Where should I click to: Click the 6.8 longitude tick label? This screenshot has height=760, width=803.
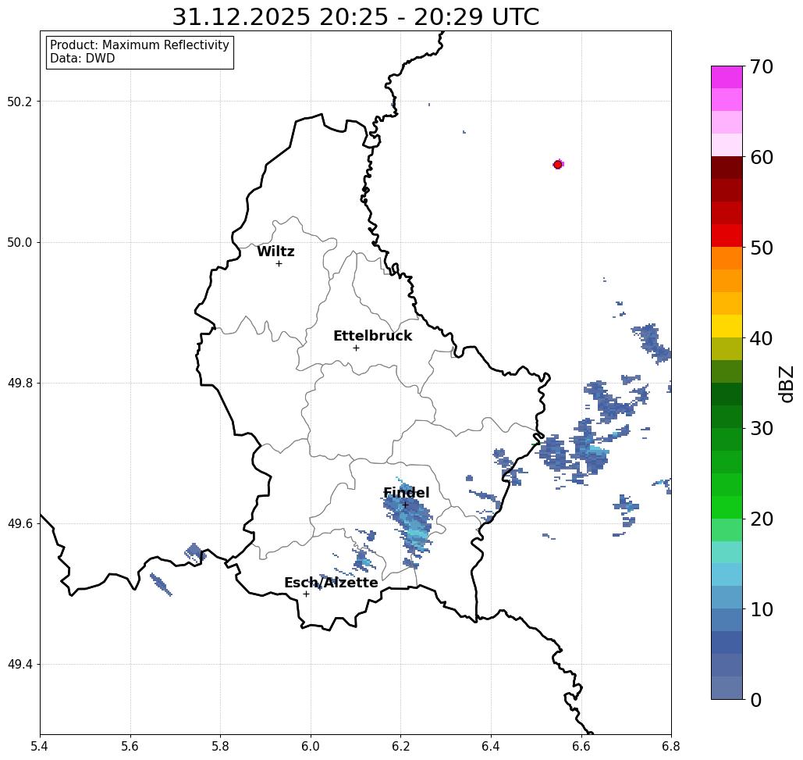pos(671,746)
